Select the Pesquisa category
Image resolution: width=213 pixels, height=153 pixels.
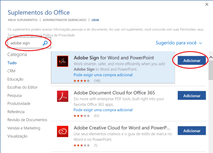pos(14,96)
